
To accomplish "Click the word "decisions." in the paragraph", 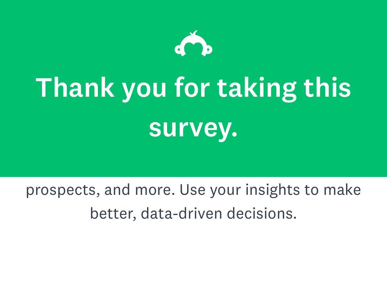I will (262, 214).
